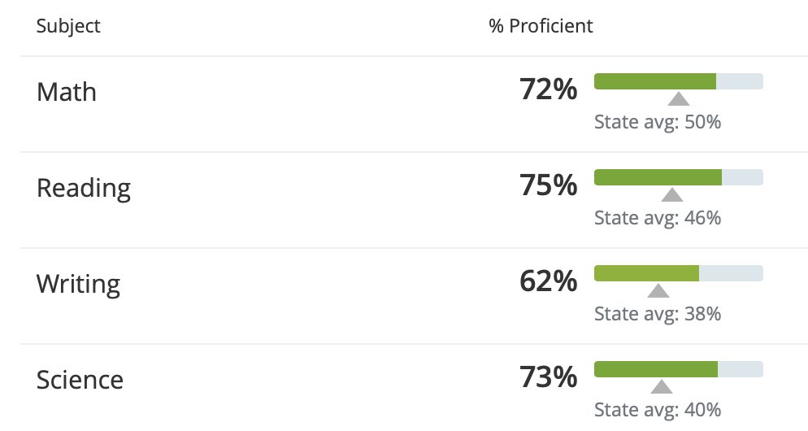Click the Writing state average triangle marker
This screenshot has width=808, height=431.
click(658, 291)
